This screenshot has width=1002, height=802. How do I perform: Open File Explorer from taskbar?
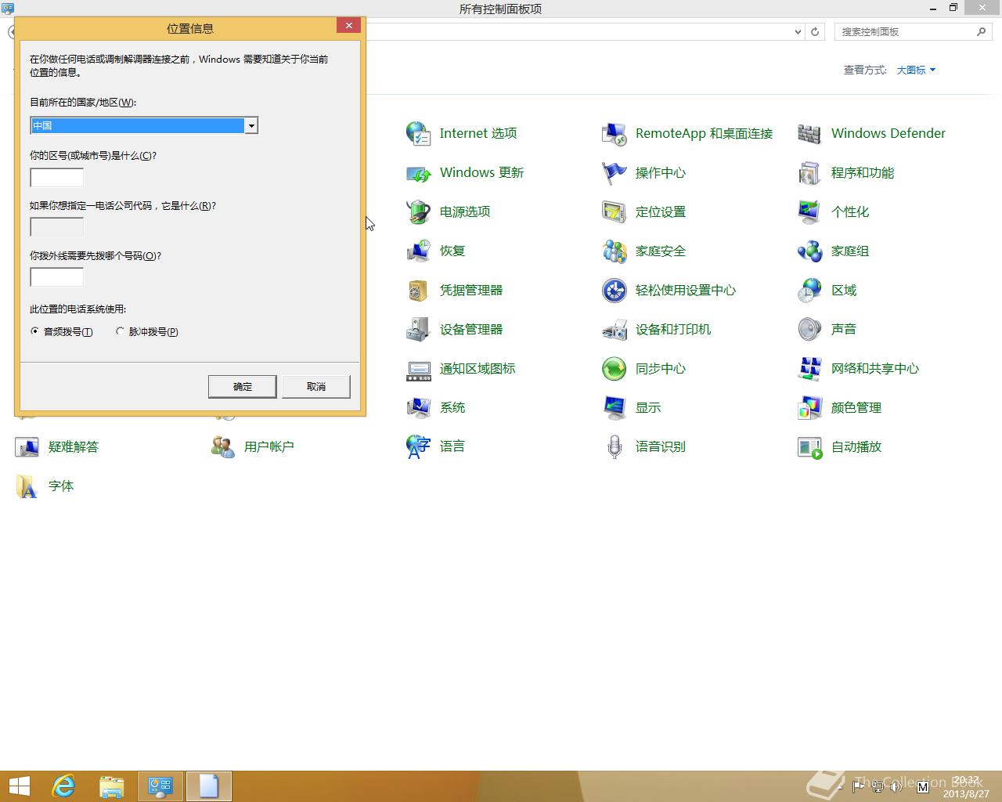click(x=112, y=786)
